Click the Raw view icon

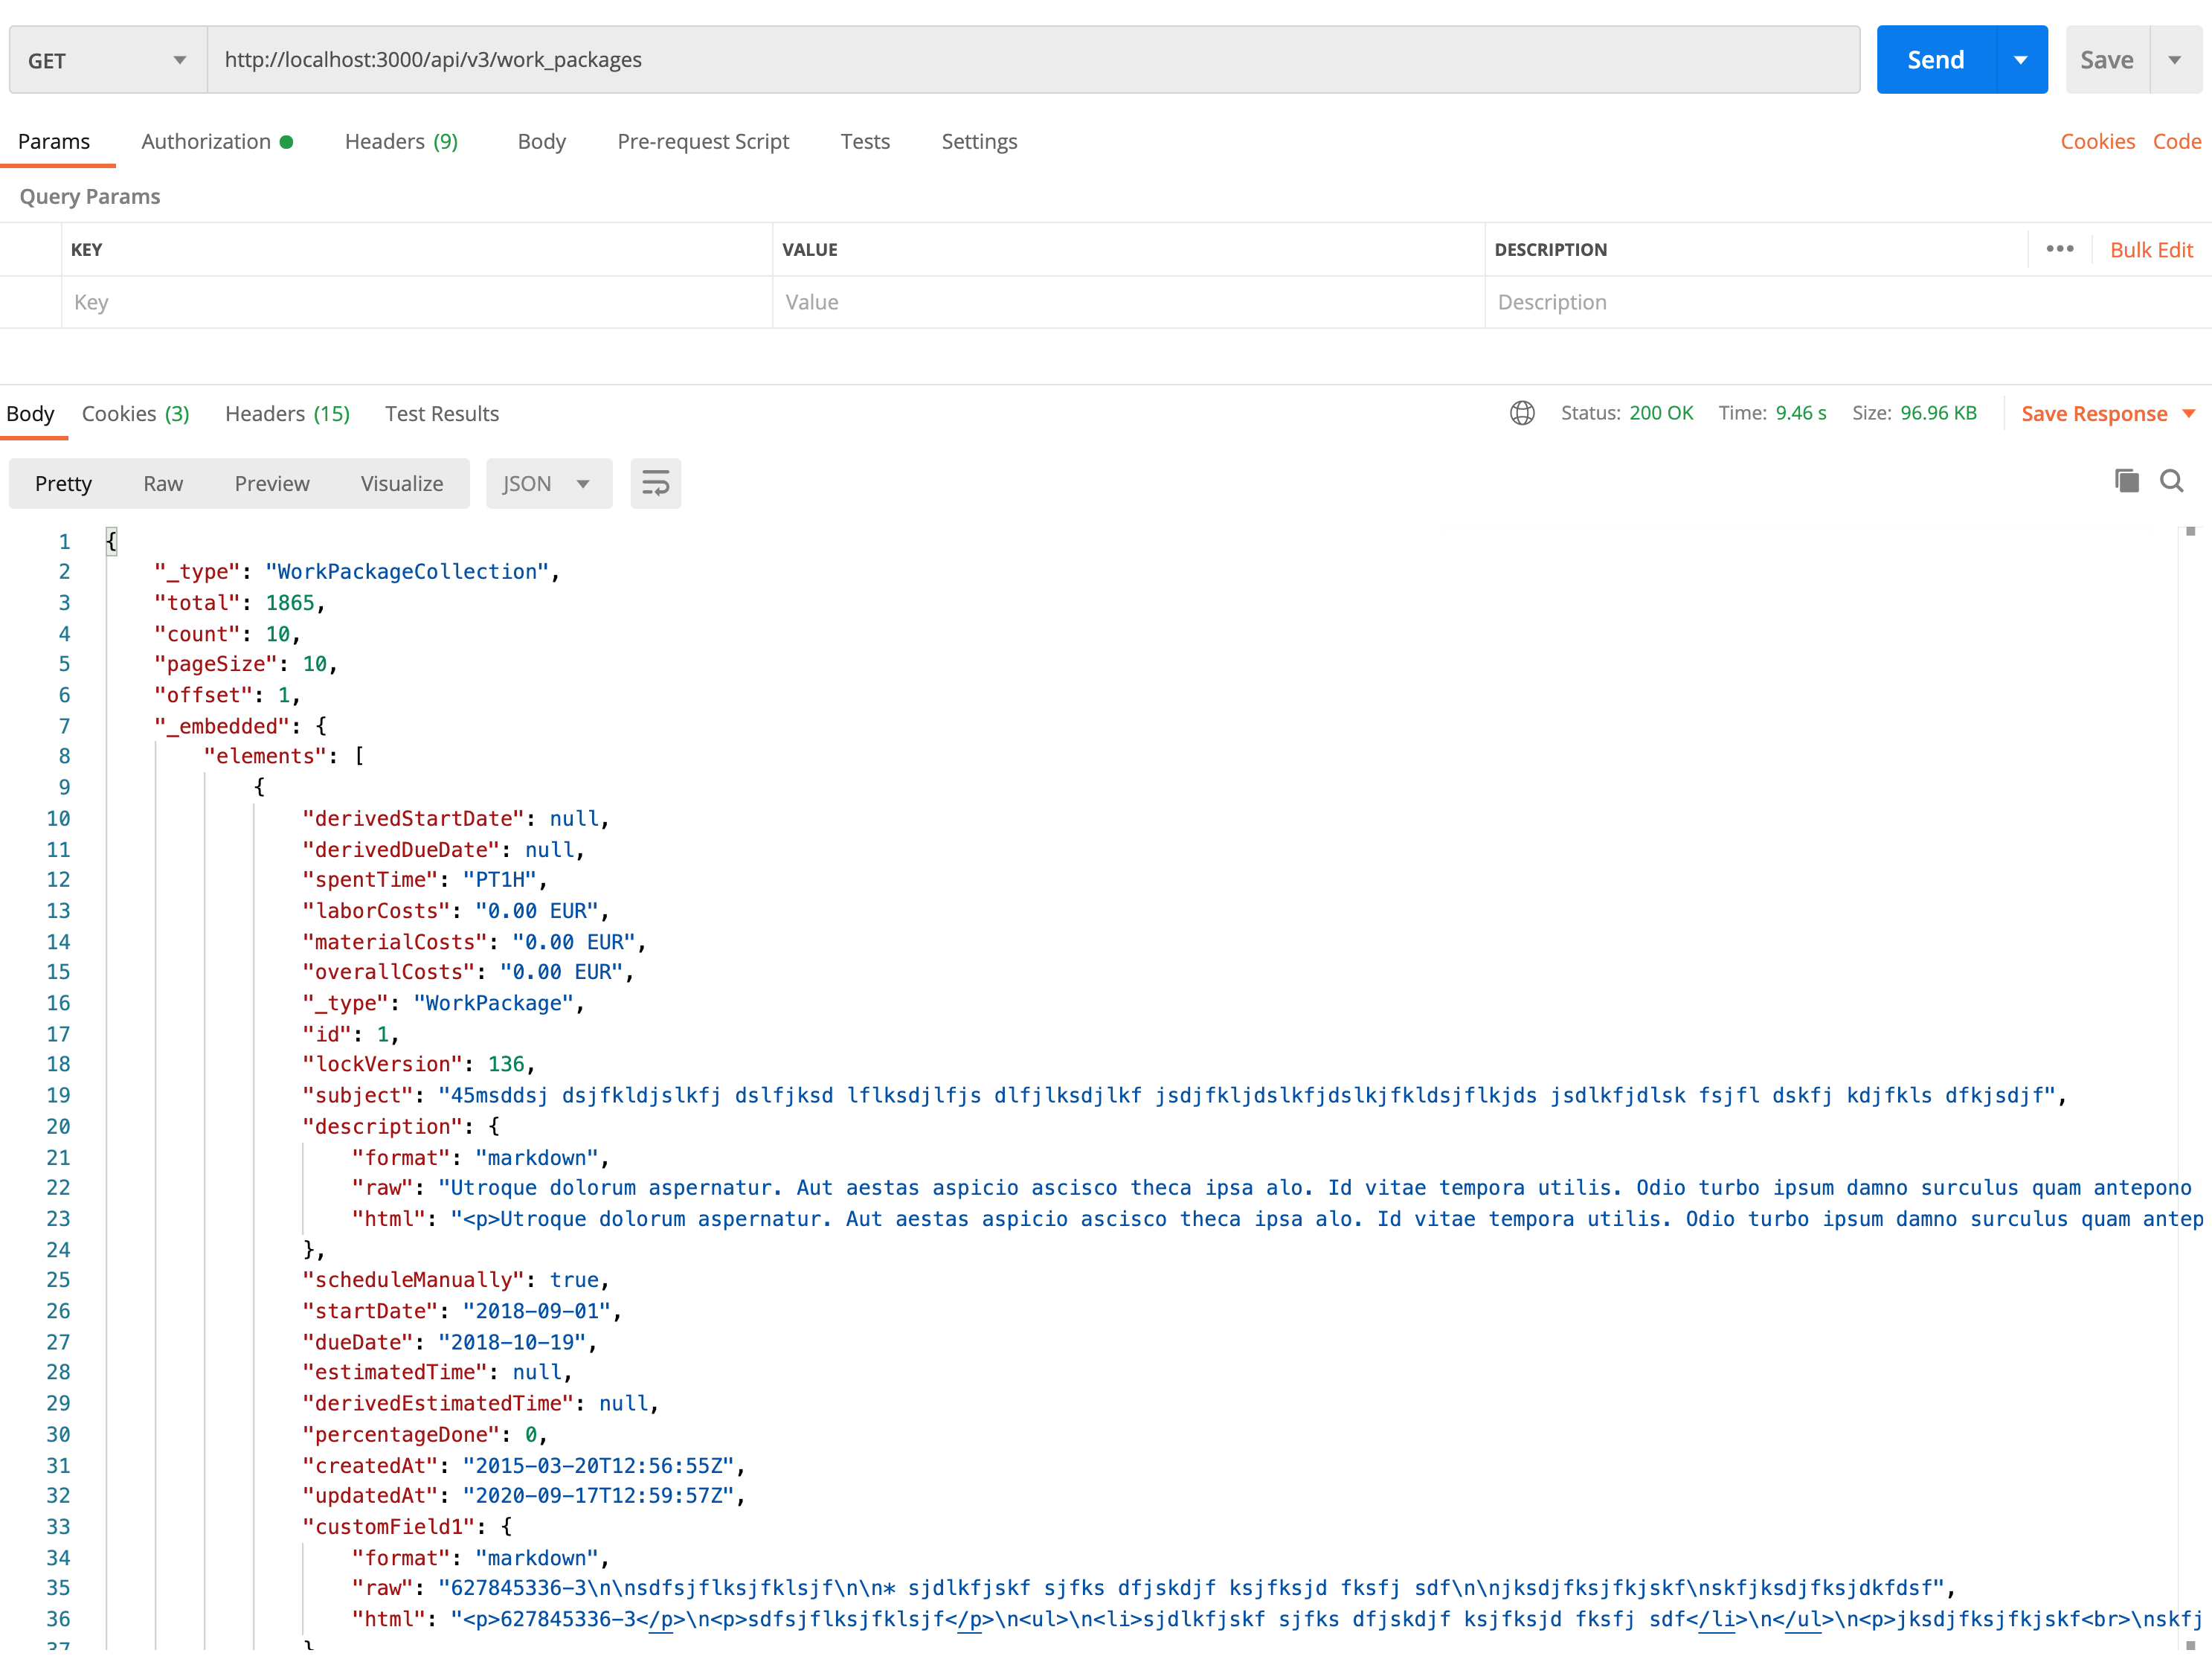(x=164, y=484)
